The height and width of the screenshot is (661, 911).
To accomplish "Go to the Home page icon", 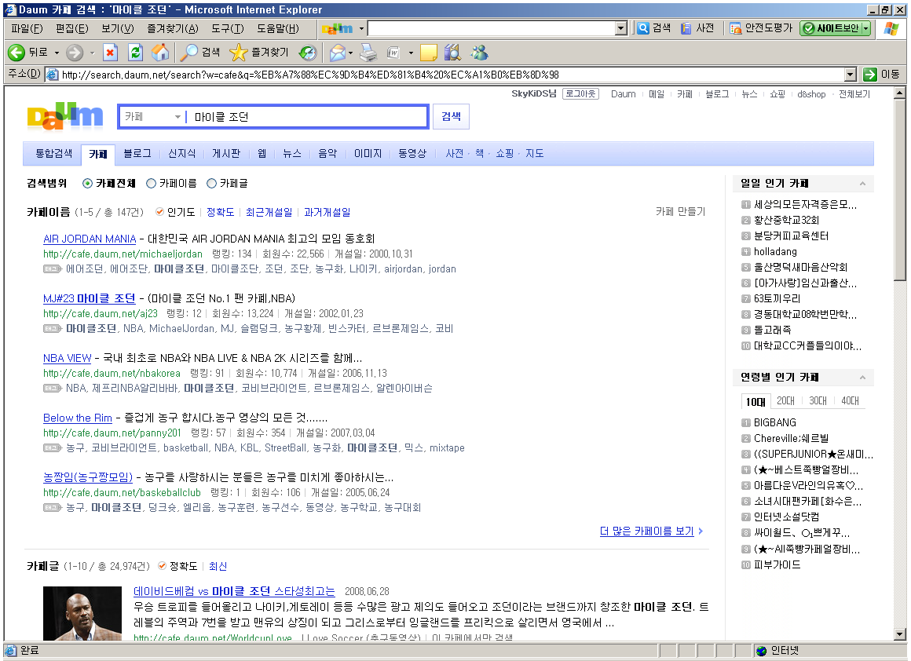I will (x=160, y=53).
